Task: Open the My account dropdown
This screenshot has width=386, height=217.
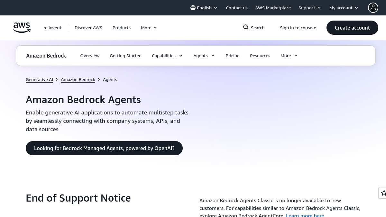Action: pyautogui.click(x=344, y=8)
